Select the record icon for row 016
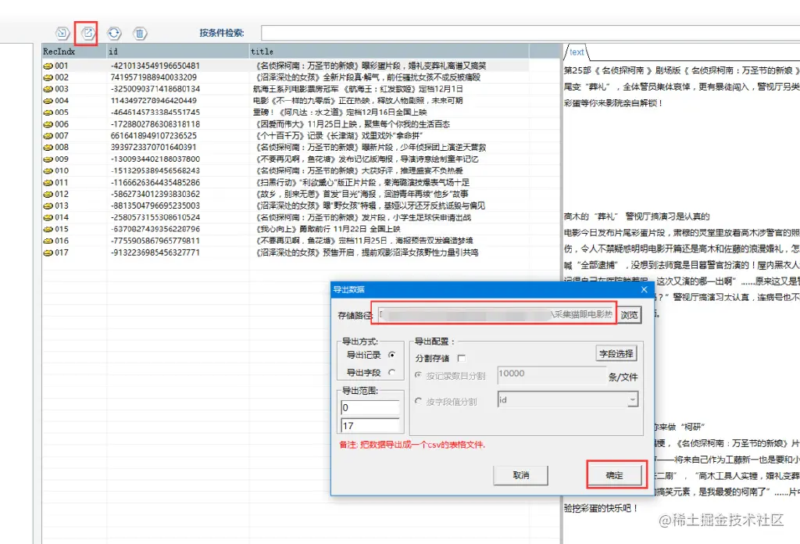 point(48,241)
